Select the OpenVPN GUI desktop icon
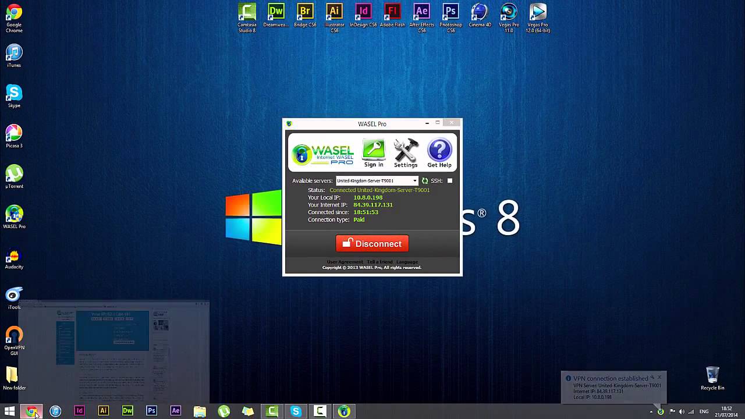 point(14,341)
